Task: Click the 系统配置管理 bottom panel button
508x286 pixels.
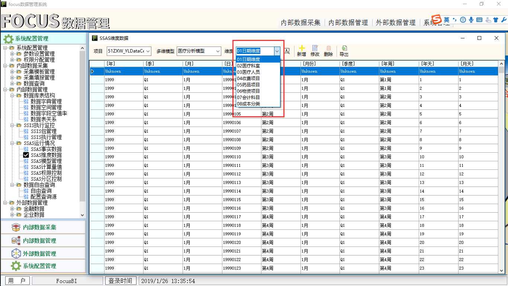Action: click(x=43, y=266)
